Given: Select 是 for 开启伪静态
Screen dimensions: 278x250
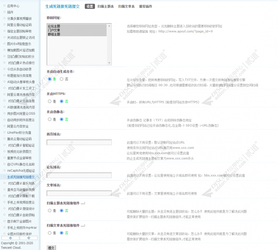Looking at the screenshot, I should (49, 120).
